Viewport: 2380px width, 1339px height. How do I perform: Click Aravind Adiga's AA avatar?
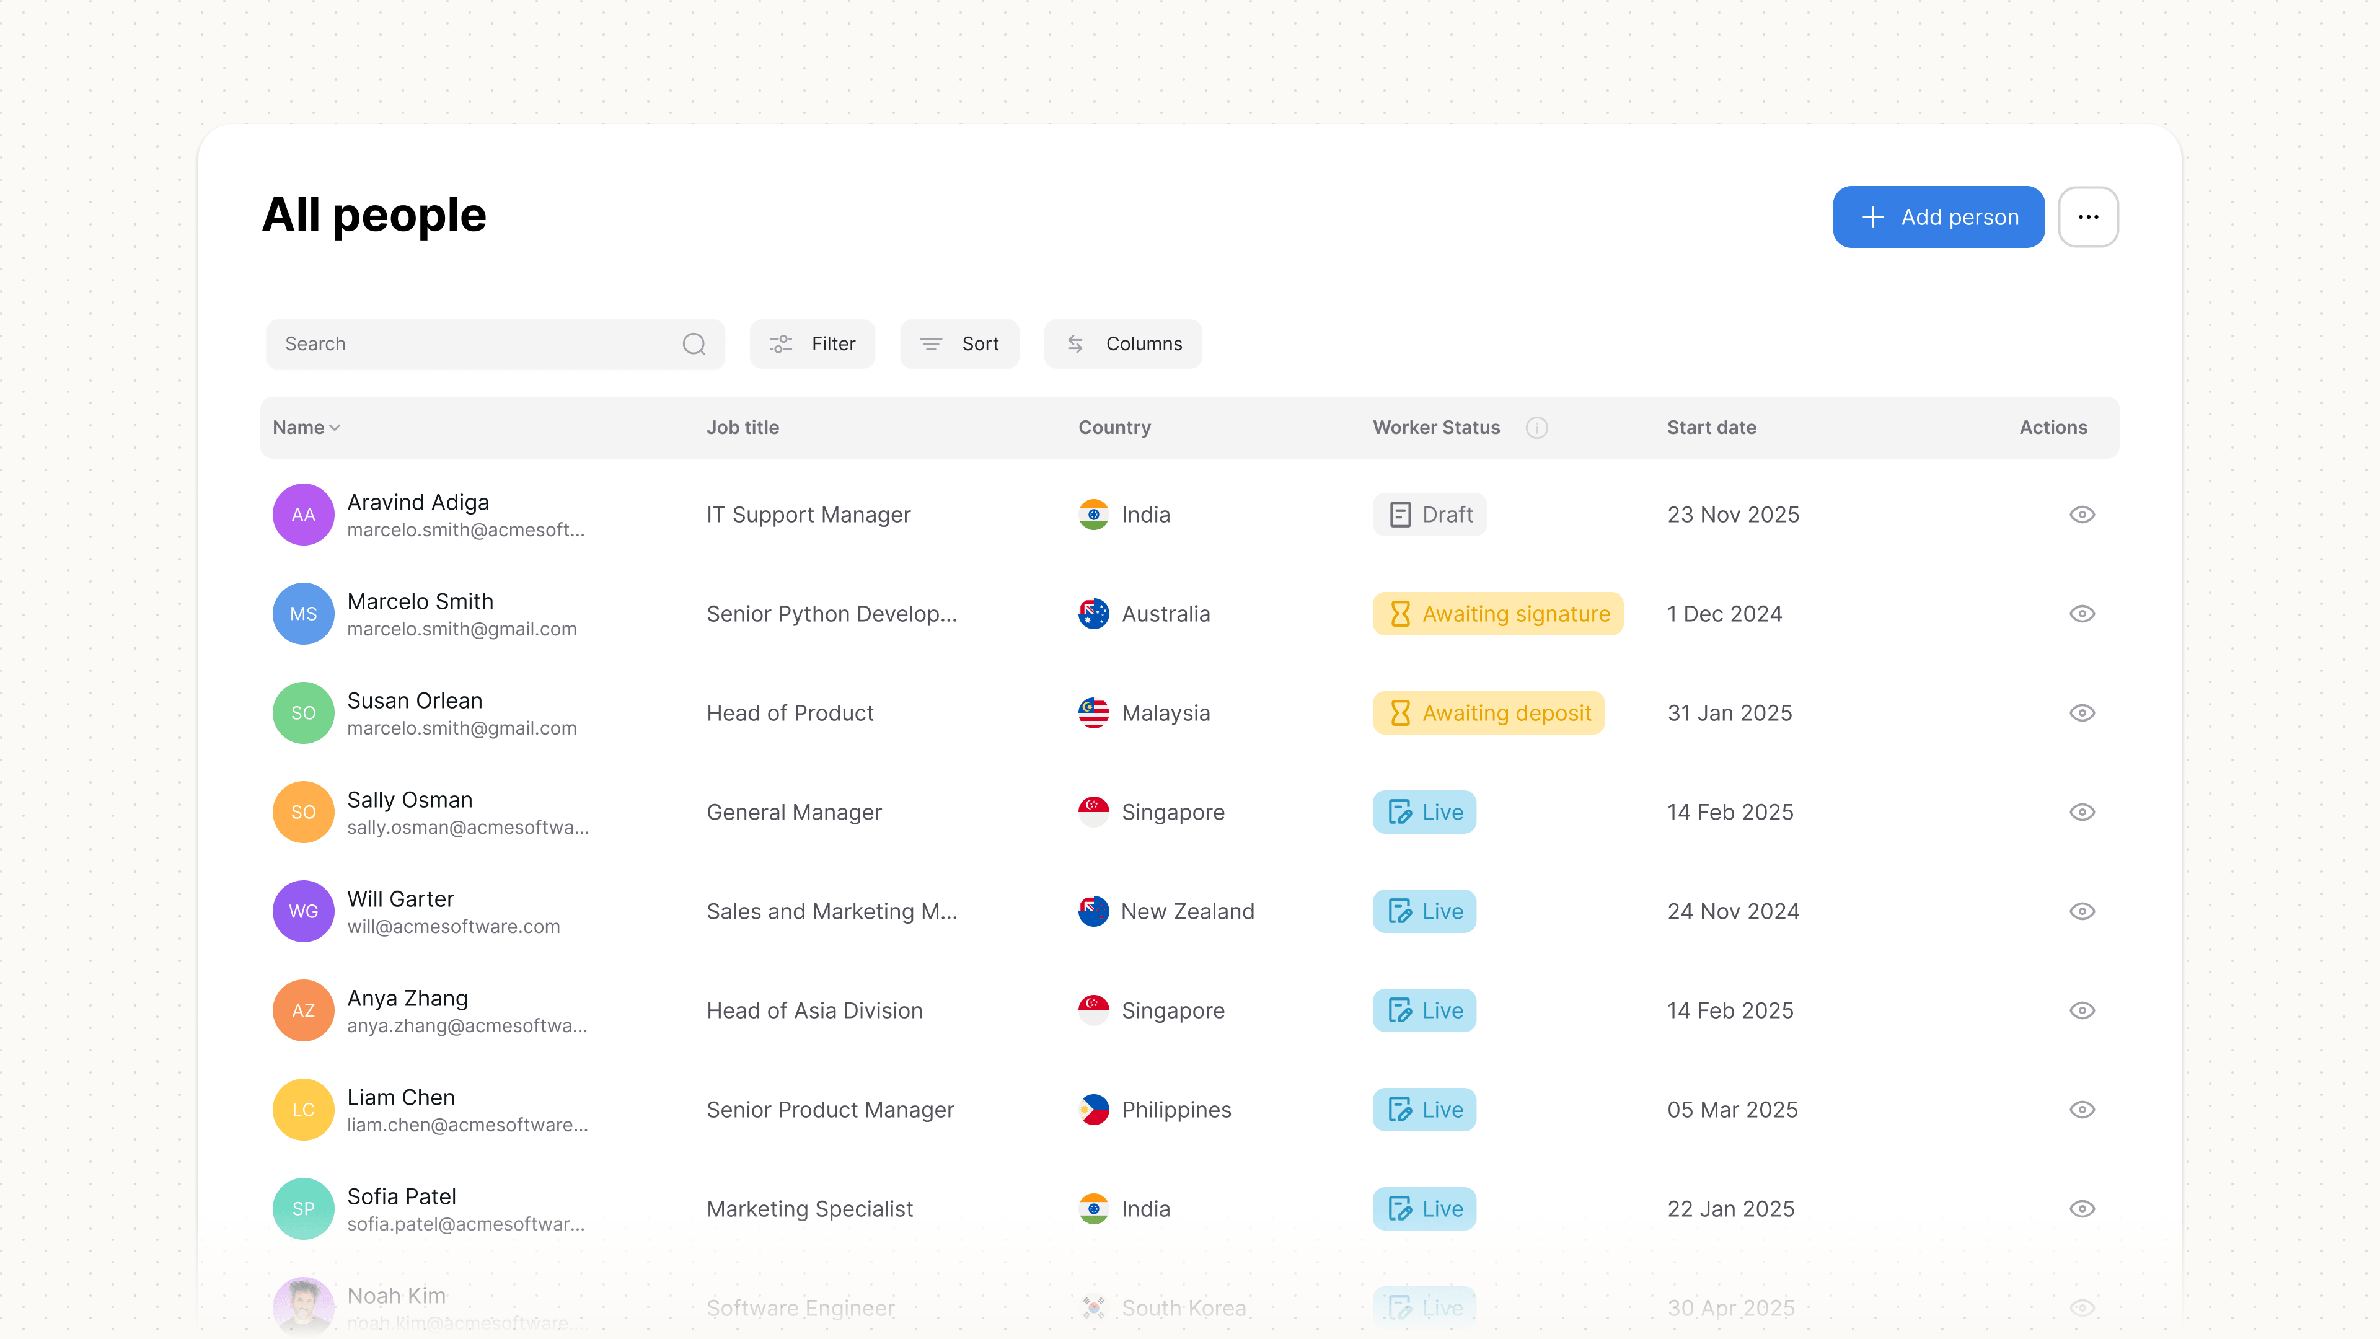[x=303, y=515]
